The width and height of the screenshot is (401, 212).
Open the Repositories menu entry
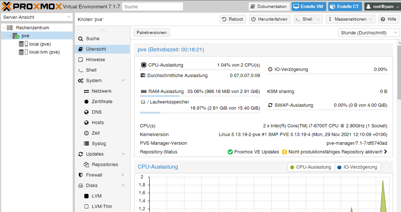coord(102,165)
